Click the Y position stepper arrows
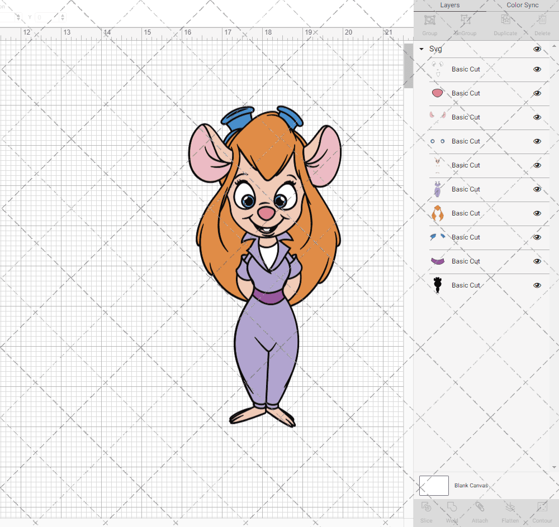 click(x=63, y=17)
